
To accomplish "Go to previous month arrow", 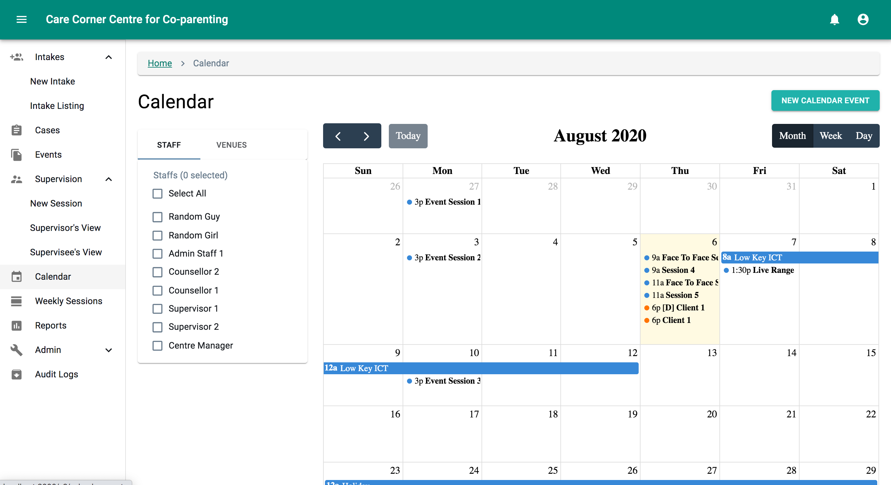I will pyautogui.click(x=338, y=136).
